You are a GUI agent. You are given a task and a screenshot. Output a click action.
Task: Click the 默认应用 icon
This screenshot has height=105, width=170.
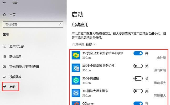(x=4, y=56)
